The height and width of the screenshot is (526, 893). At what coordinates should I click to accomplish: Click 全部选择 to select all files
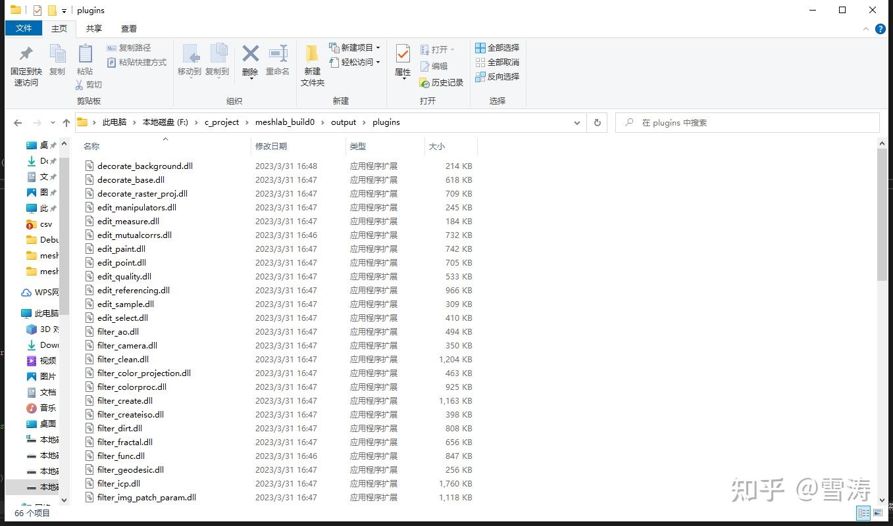pyautogui.click(x=497, y=47)
